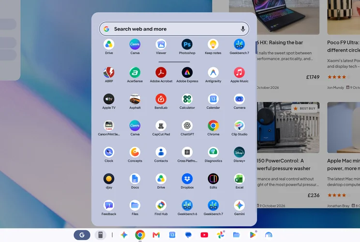Click the launcher panel scrollbar handle
This screenshot has width=360, height=242.
coord(256,47)
